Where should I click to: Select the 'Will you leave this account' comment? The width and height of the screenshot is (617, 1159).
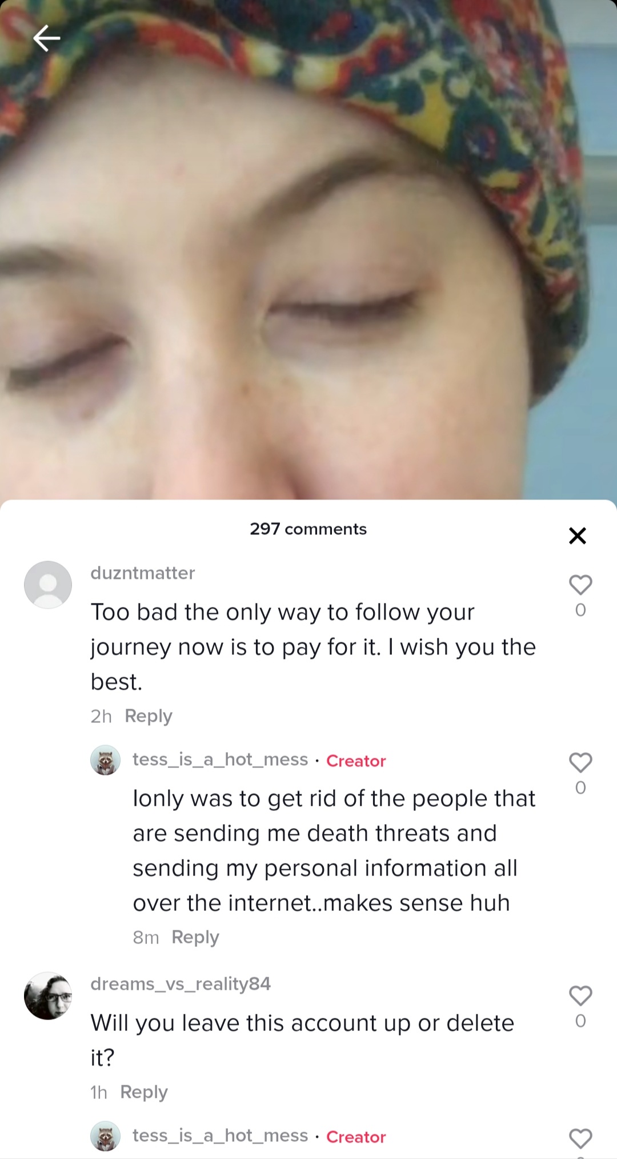tap(302, 1040)
